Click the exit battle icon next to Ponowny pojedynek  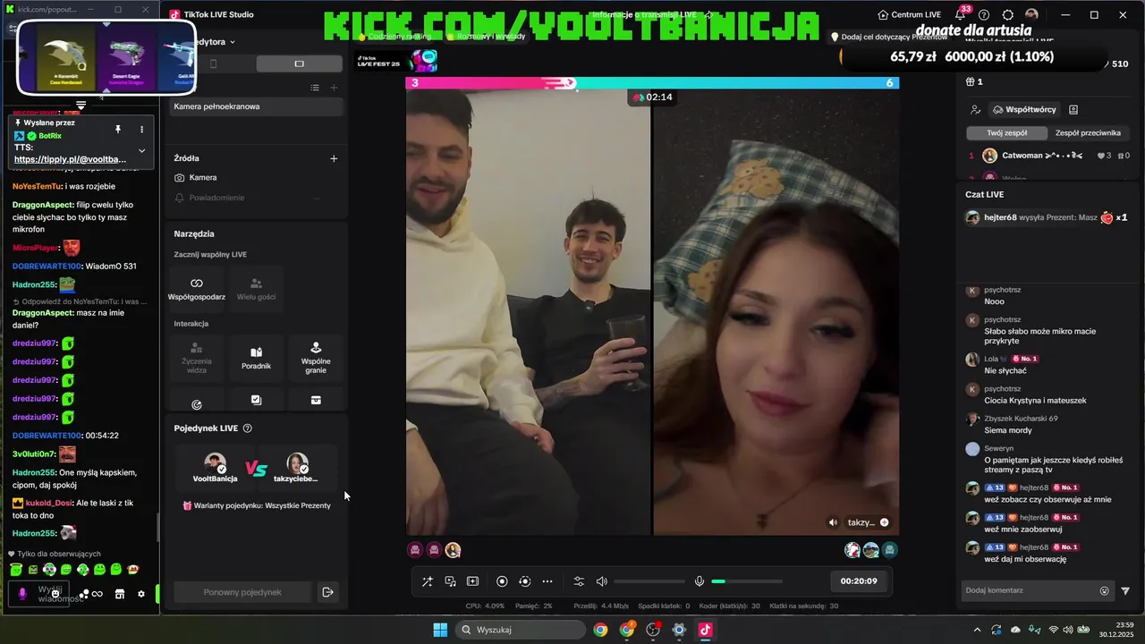tap(327, 592)
